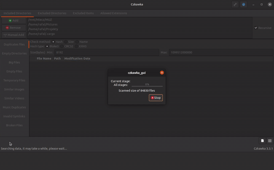Select /home/rafal/Pictures directory entry
Screen dimensions: 274x170
140,24
